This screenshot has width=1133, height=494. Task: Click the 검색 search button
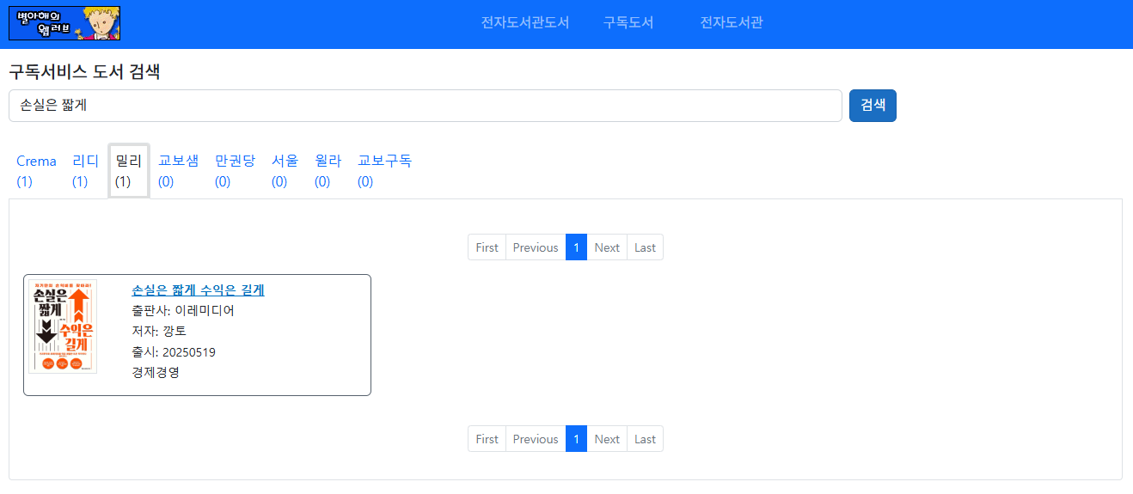[873, 106]
